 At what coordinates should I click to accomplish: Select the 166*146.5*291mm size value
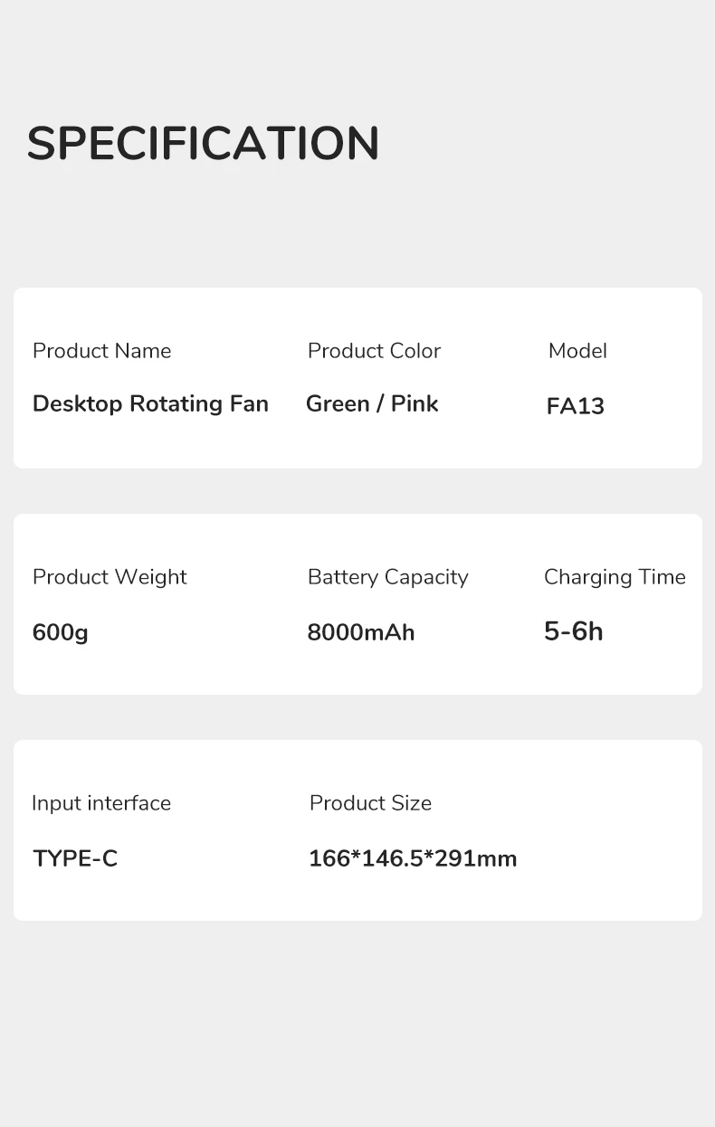[413, 858]
